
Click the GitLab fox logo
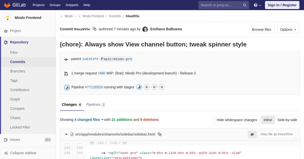pos(7,5)
